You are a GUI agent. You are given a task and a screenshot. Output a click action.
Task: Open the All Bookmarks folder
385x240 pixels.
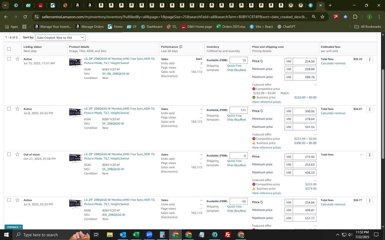[x=368, y=27]
